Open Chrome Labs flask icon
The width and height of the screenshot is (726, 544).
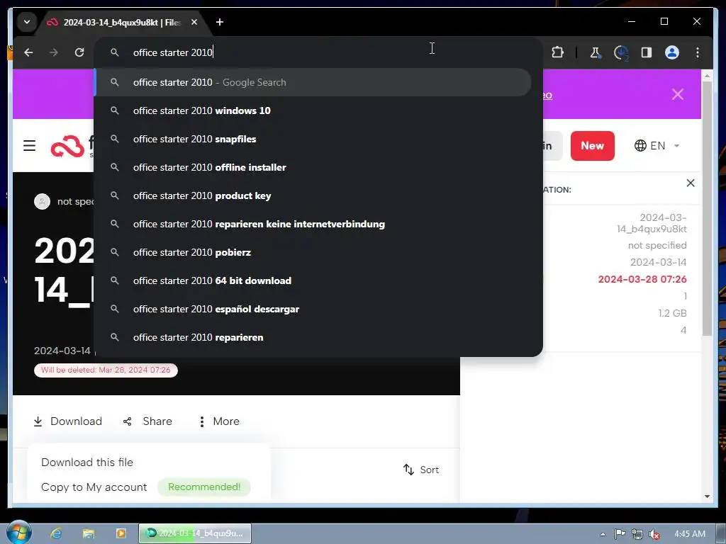pos(596,52)
